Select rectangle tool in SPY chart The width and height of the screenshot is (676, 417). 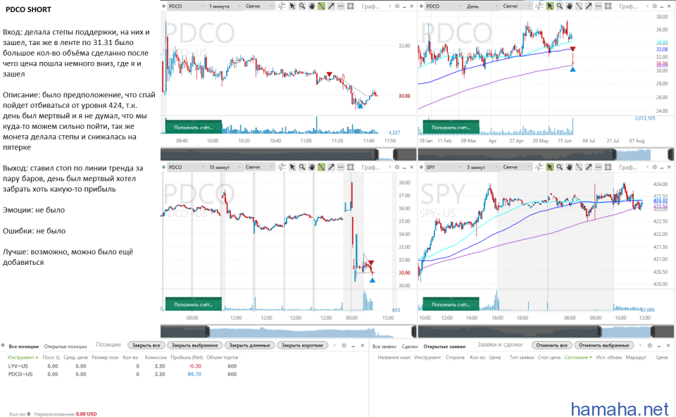[x=608, y=167]
